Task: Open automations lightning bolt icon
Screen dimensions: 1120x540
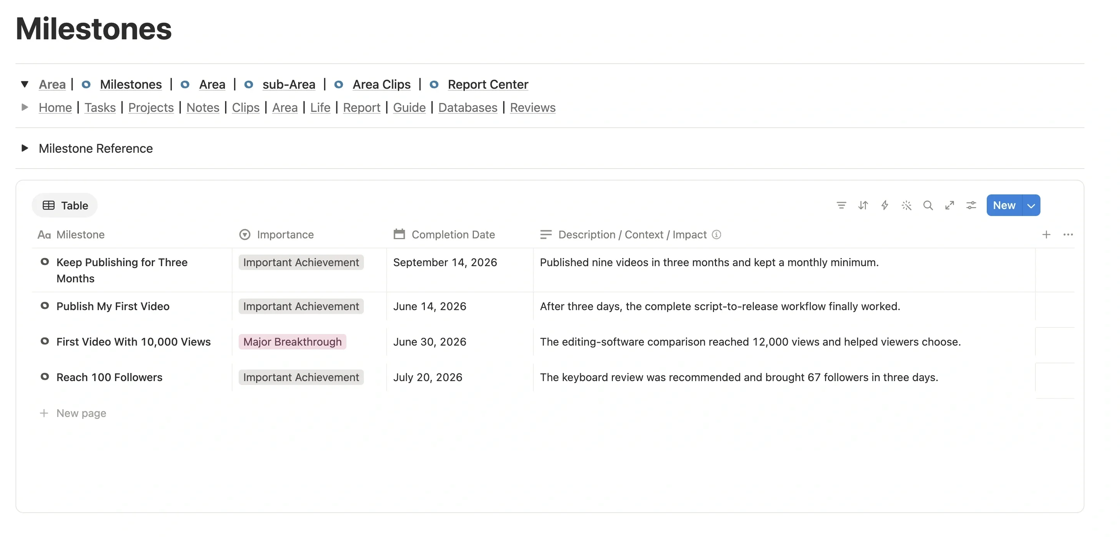Action: pyautogui.click(x=885, y=205)
